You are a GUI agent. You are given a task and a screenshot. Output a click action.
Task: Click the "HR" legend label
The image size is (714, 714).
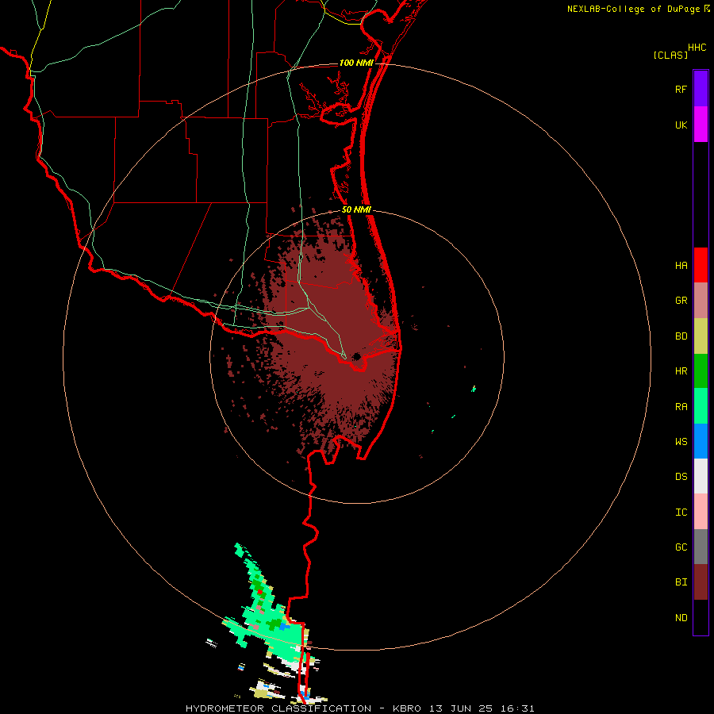pos(681,371)
